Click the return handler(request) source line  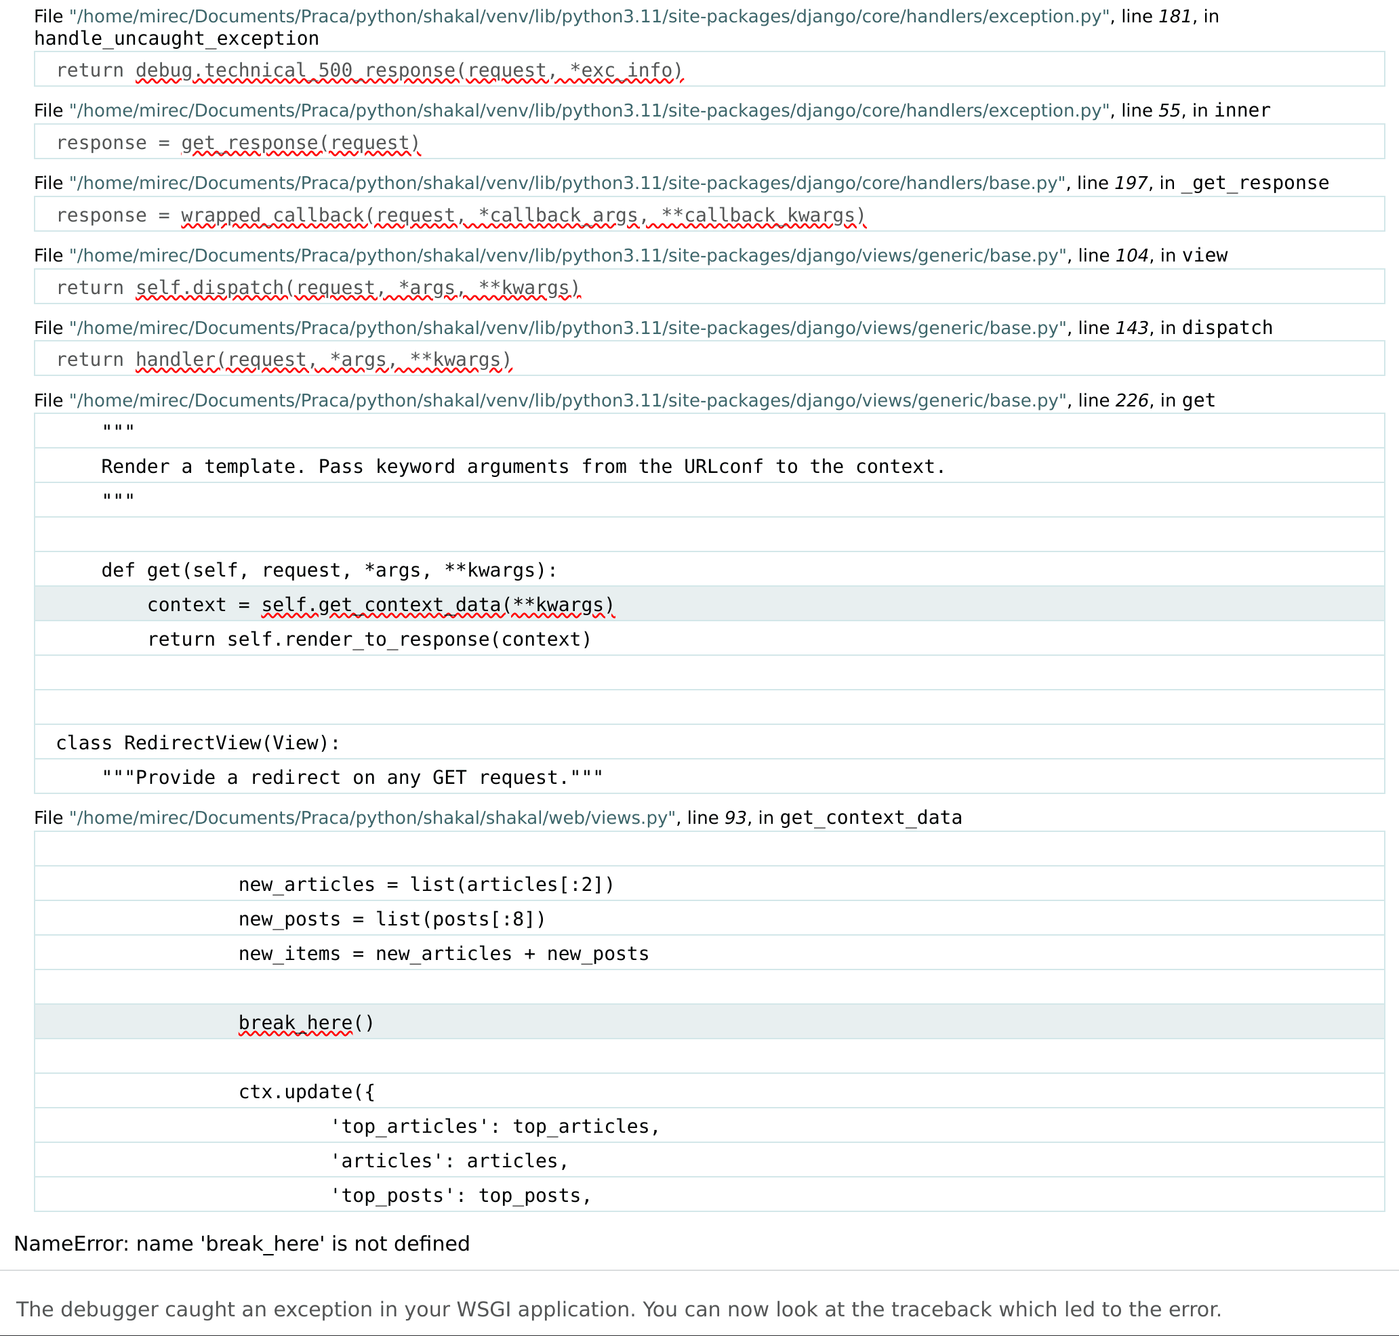click(x=283, y=359)
